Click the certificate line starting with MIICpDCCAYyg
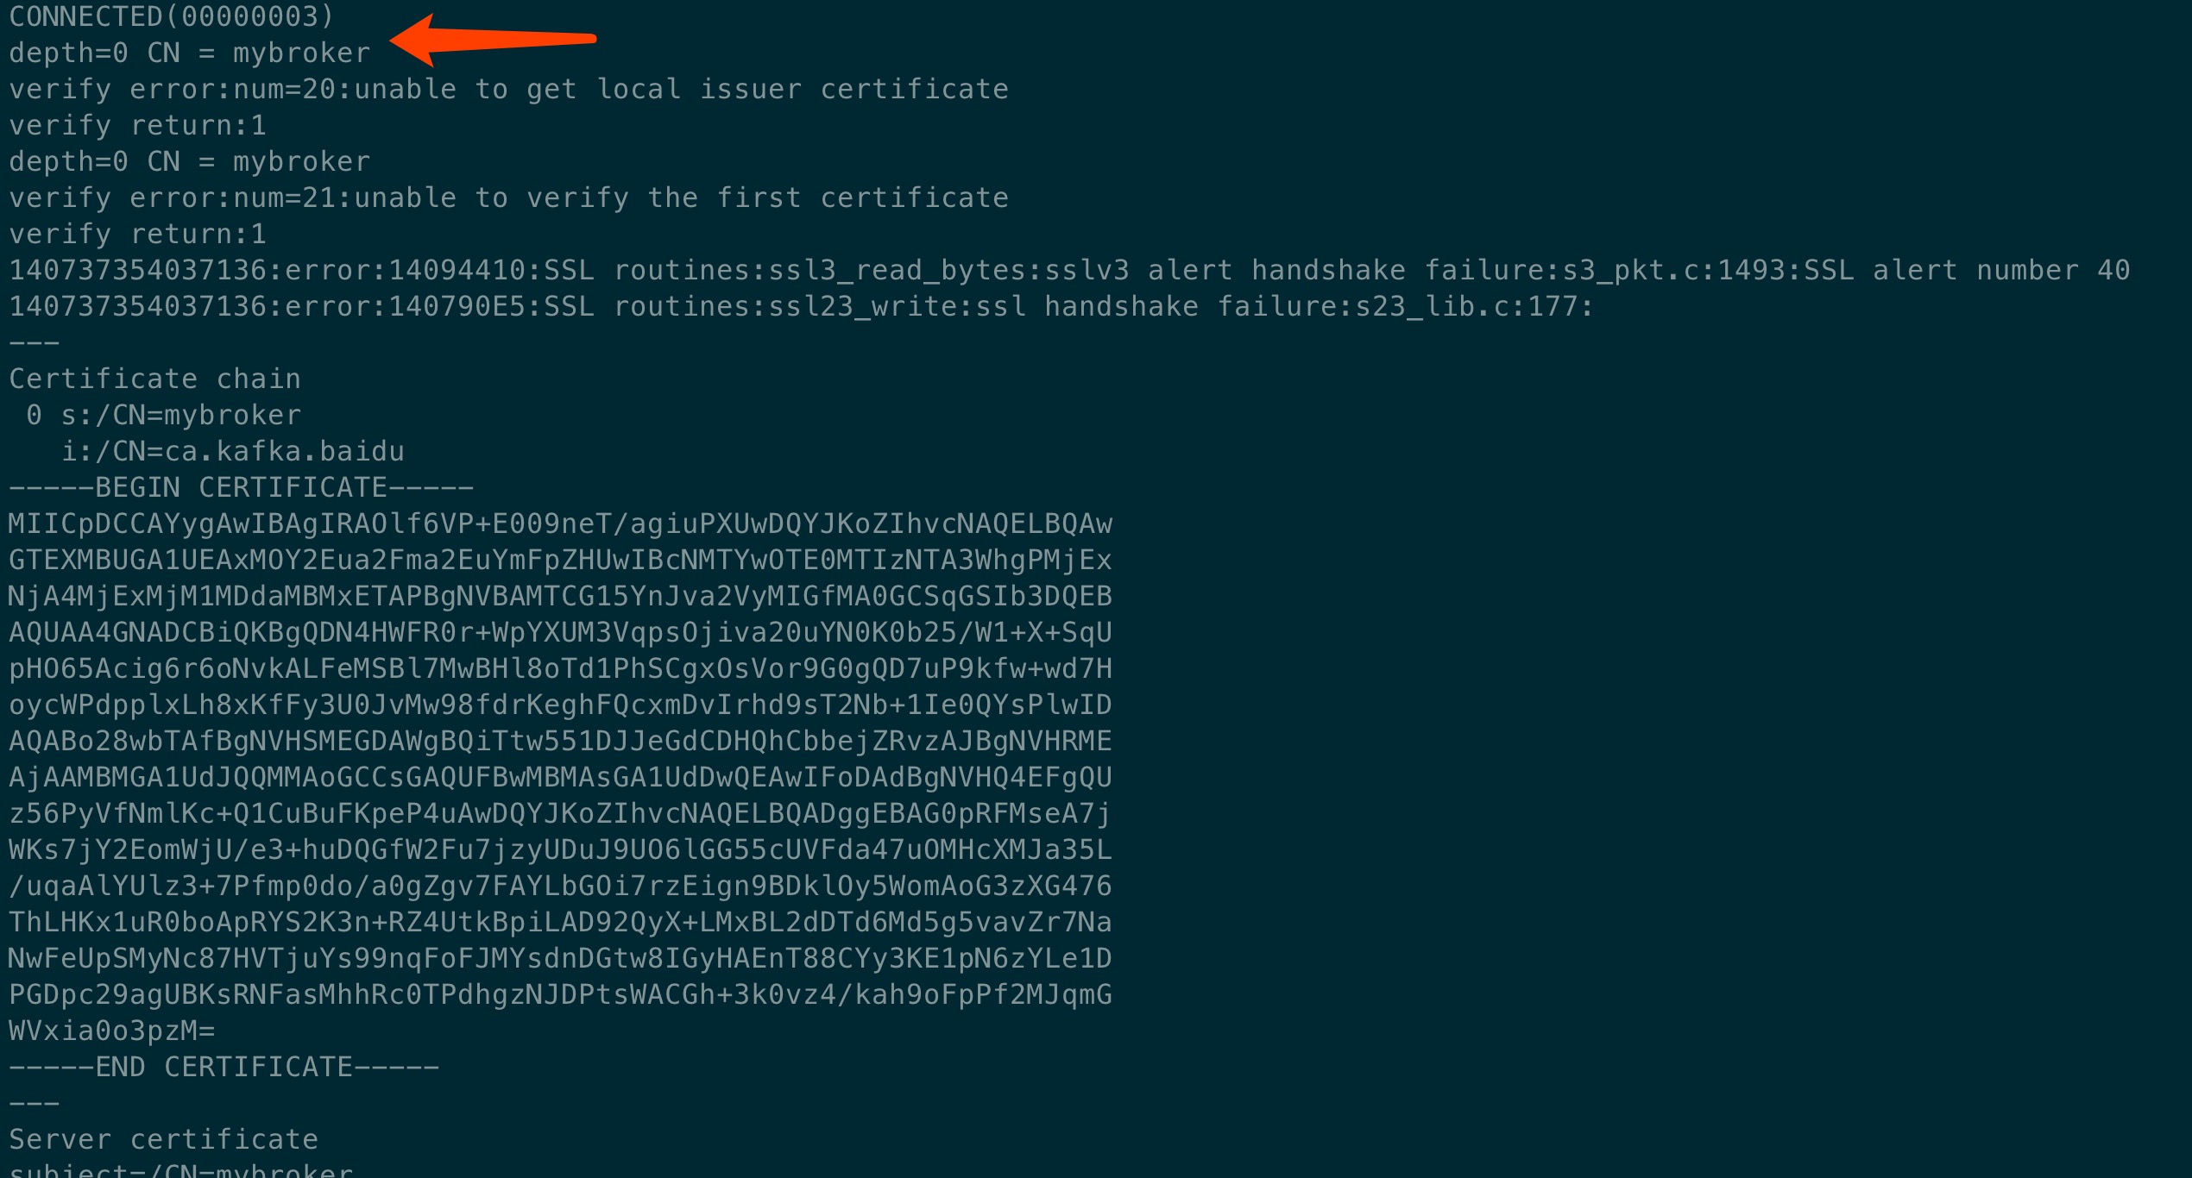This screenshot has width=2192, height=1178. point(560,524)
